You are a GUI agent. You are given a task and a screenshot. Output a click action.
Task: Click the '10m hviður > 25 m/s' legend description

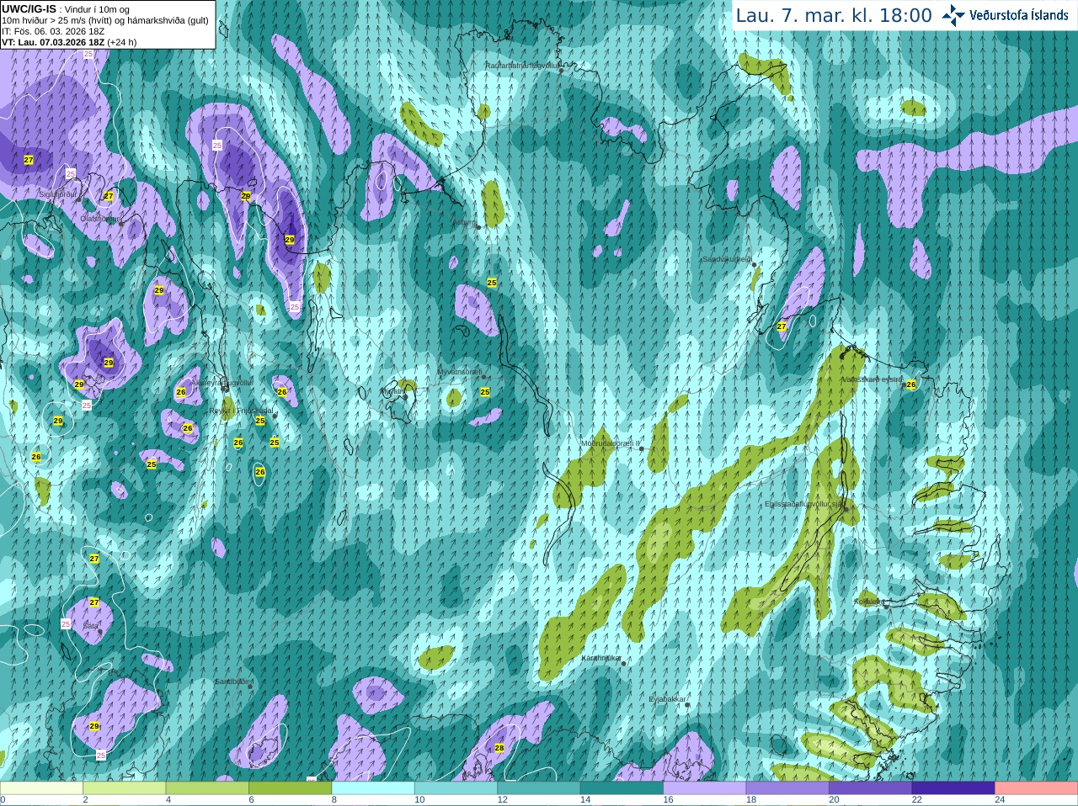105,20
